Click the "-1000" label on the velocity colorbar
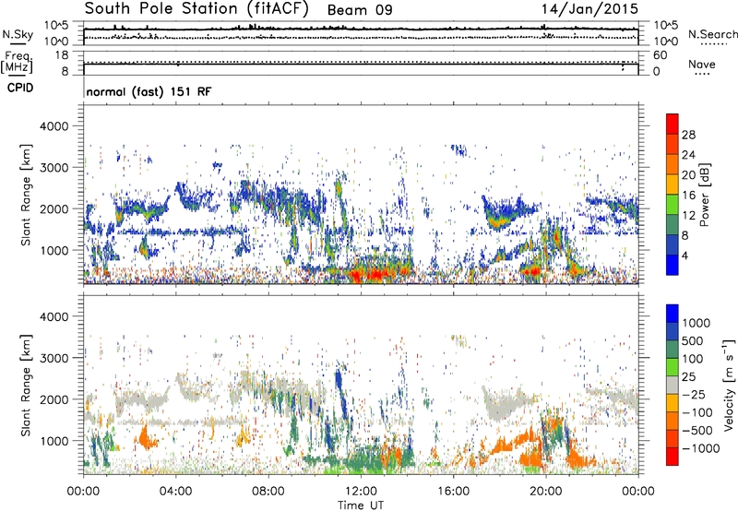 (700, 448)
